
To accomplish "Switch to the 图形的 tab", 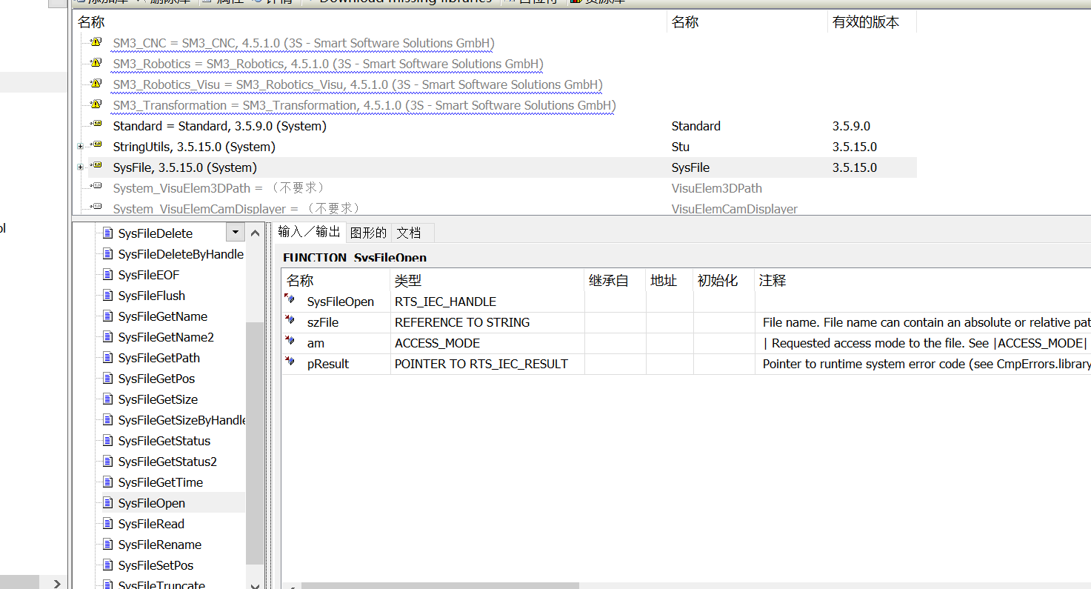I will pyautogui.click(x=368, y=232).
